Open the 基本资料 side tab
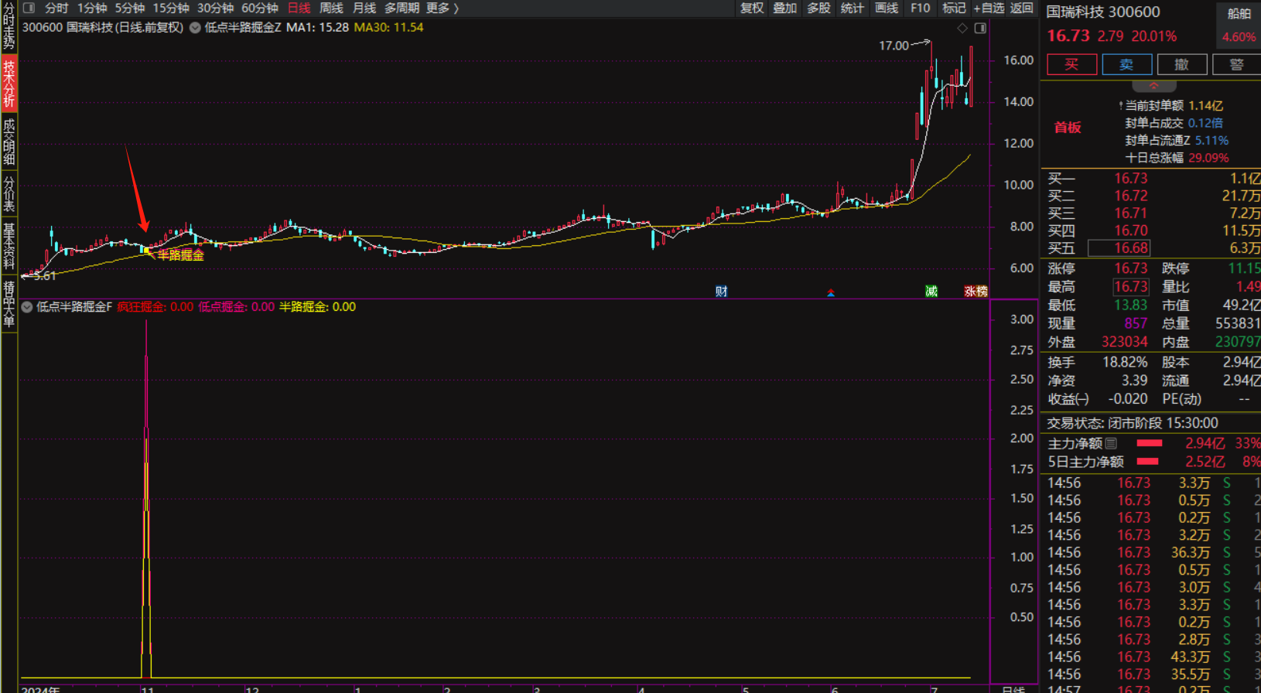Image resolution: width=1261 pixels, height=693 pixels. pyautogui.click(x=9, y=246)
